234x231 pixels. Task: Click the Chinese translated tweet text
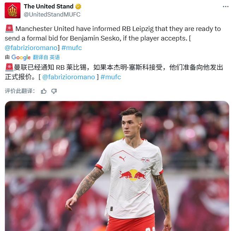[x=114, y=72]
